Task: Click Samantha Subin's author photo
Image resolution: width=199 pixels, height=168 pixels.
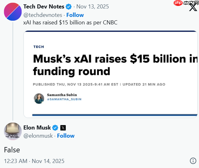Action: [x=39, y=98]
